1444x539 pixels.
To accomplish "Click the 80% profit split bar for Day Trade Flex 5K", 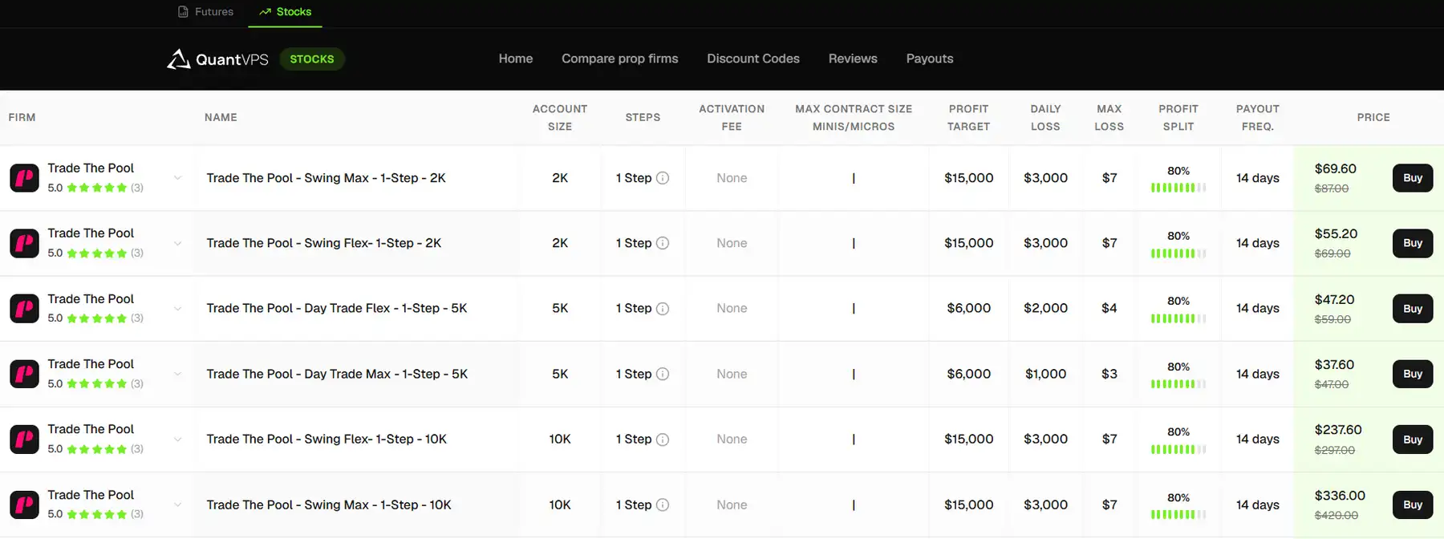I will (1178, 318).
